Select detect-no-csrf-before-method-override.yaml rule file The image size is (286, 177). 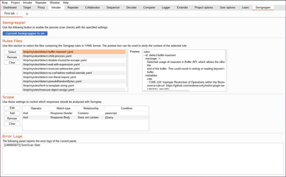(x=74, y=73)
